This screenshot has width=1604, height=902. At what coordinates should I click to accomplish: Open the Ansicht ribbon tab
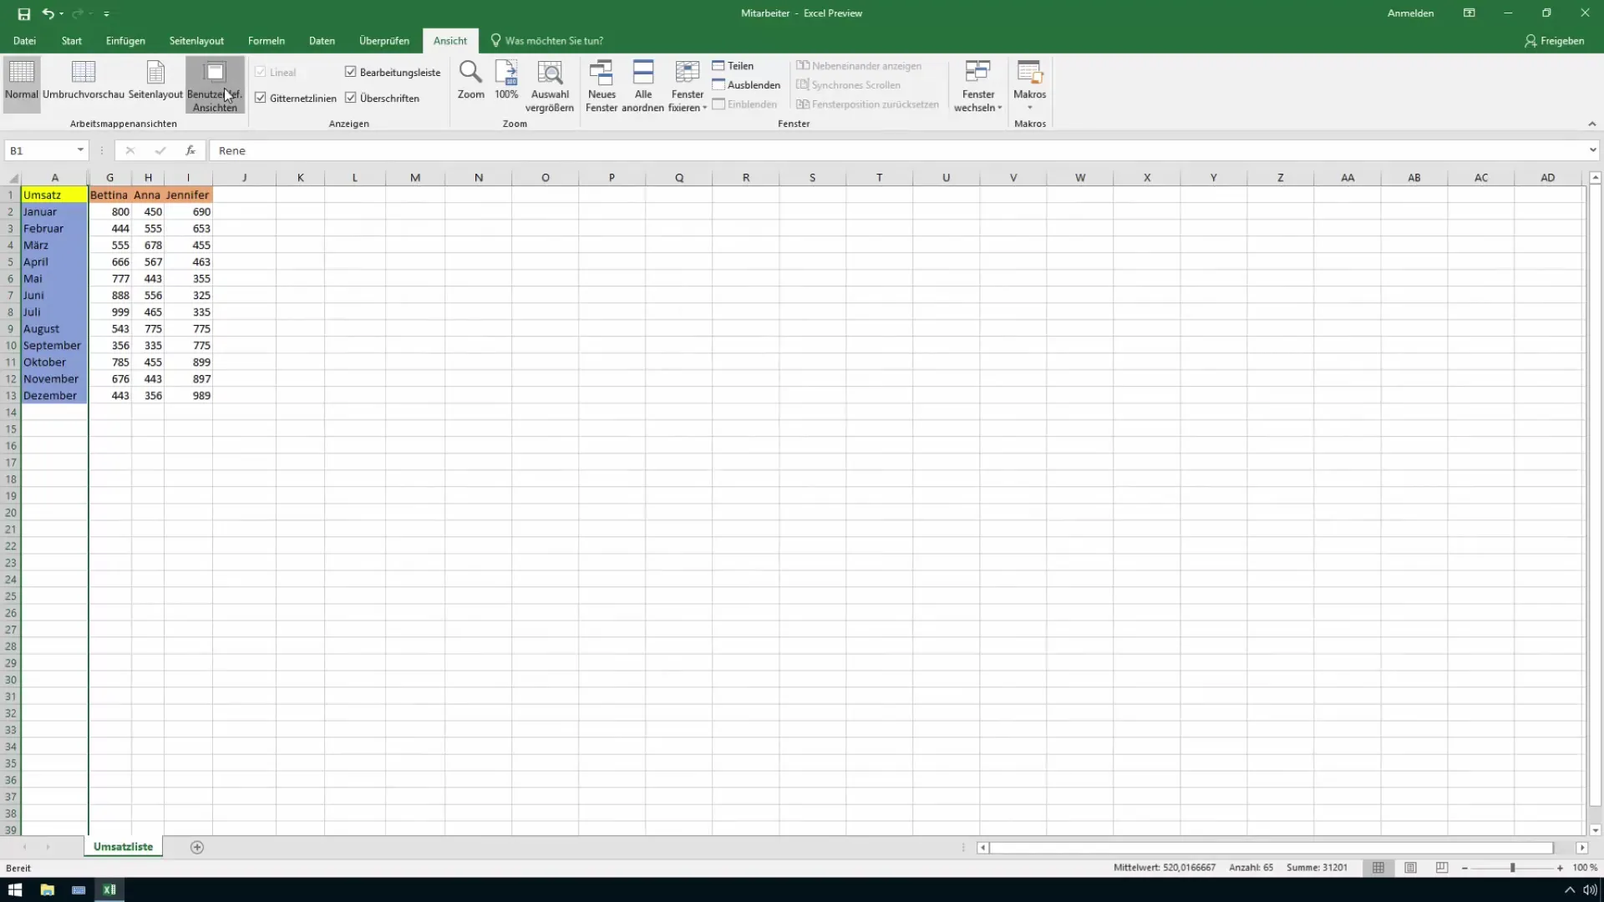(x=449, y=39)
